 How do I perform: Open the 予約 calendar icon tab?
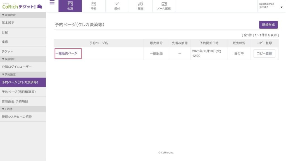pos(94,6)
